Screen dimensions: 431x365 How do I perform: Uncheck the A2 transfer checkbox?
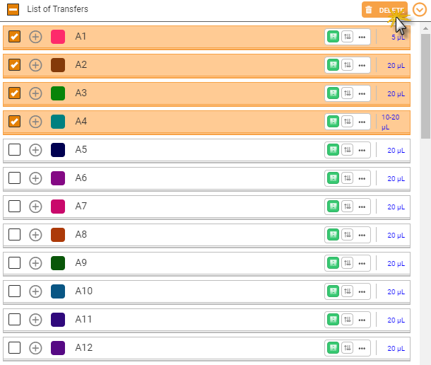pyautogui.click(x=14, y=65)
